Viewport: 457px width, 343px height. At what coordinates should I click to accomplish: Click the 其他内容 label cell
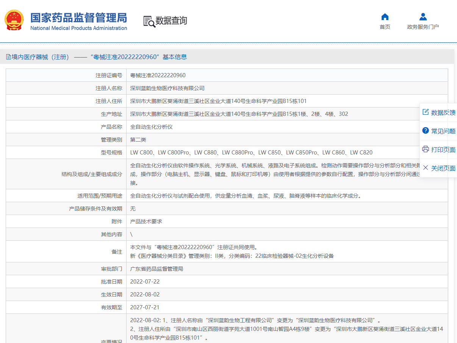[x=66, y=234]
